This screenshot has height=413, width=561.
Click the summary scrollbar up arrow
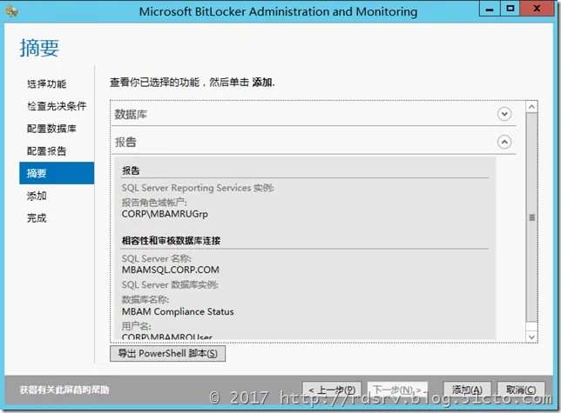[x=531, y=107]
